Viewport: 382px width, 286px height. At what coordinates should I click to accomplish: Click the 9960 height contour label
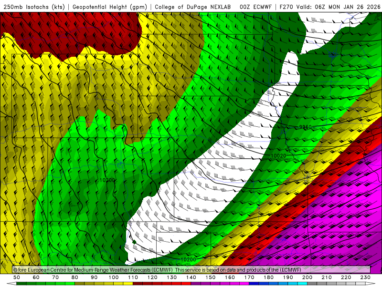coord(305,127)
